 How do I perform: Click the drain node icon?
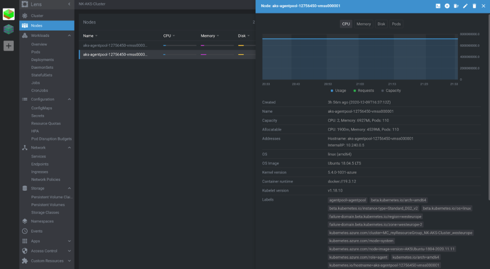pos(456,6)
